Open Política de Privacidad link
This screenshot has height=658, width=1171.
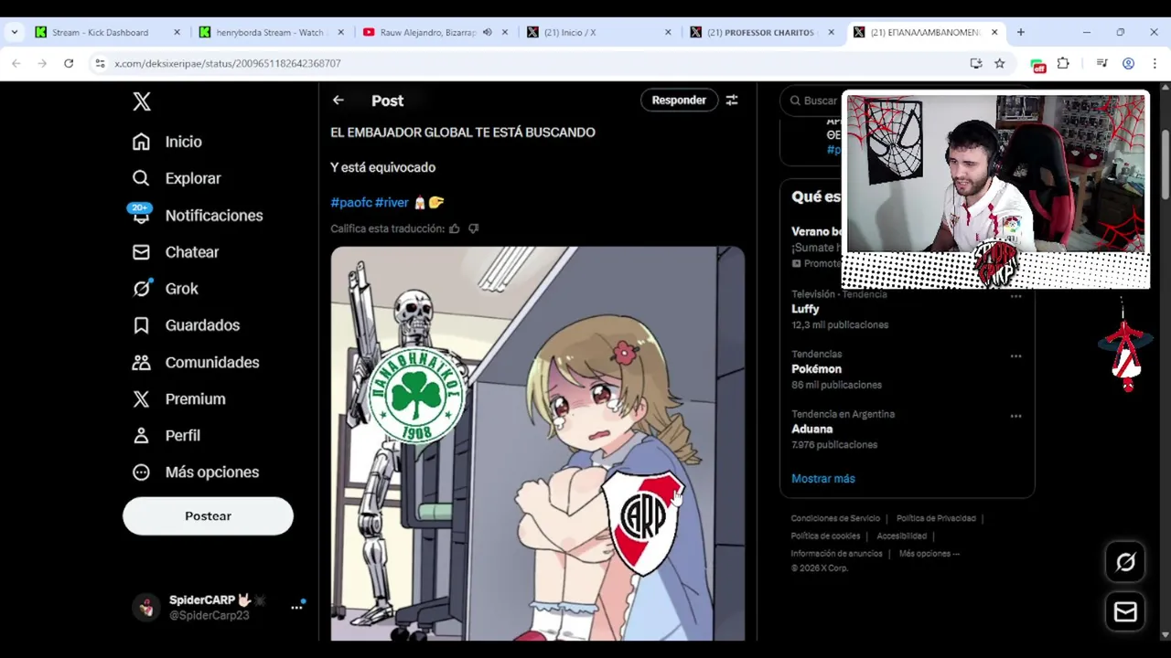pyautogui.click(x=936, y=518)
